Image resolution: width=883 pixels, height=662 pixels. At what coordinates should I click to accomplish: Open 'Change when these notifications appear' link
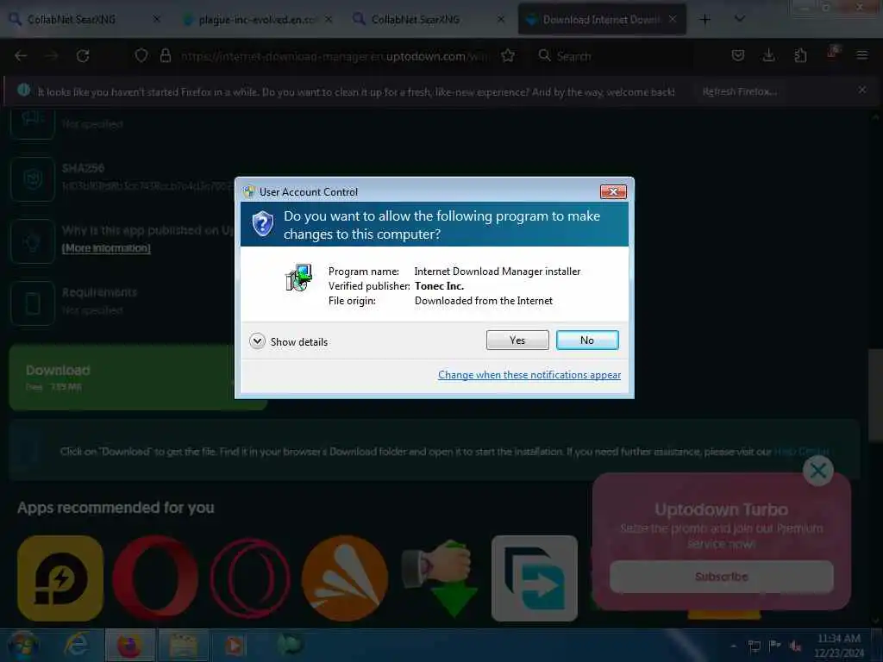pyautogui.click(x=529, y=375)
